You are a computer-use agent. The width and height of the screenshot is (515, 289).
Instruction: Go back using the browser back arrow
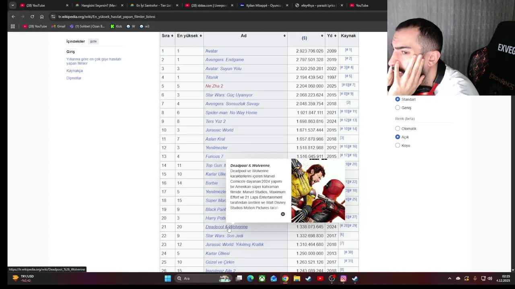pyautogui.click(x=13, y=16)
